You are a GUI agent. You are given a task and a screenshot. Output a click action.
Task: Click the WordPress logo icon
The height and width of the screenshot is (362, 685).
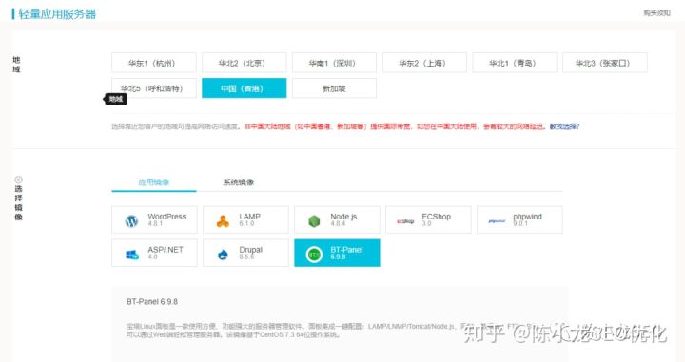pos(131,221)
